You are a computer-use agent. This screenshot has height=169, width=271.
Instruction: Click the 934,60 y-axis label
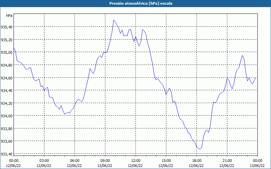[6, 78]
